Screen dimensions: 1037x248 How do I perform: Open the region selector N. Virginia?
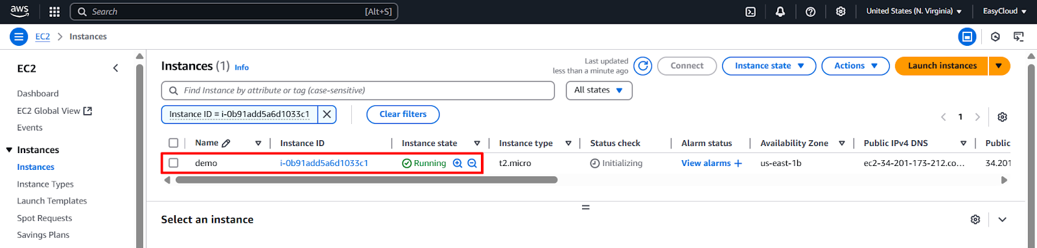click(x=914, y=12)
